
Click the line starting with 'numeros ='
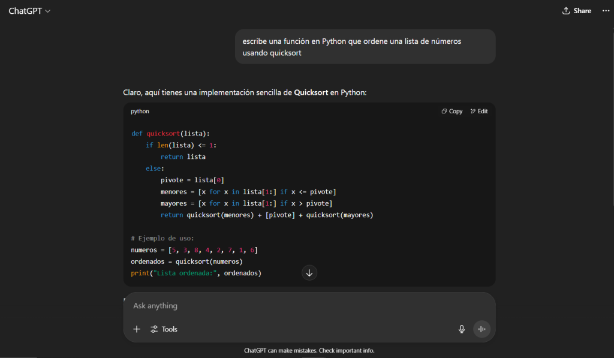[x=194, y=250]
